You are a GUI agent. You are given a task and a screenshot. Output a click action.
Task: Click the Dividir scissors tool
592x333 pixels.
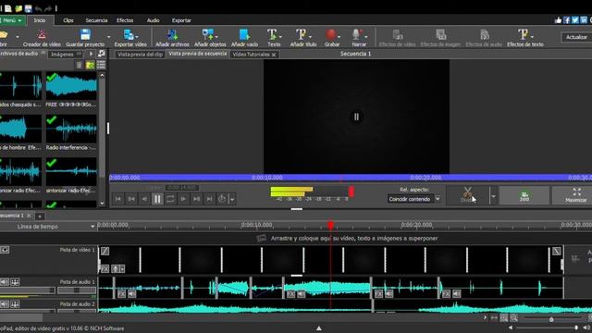[468, 195]
